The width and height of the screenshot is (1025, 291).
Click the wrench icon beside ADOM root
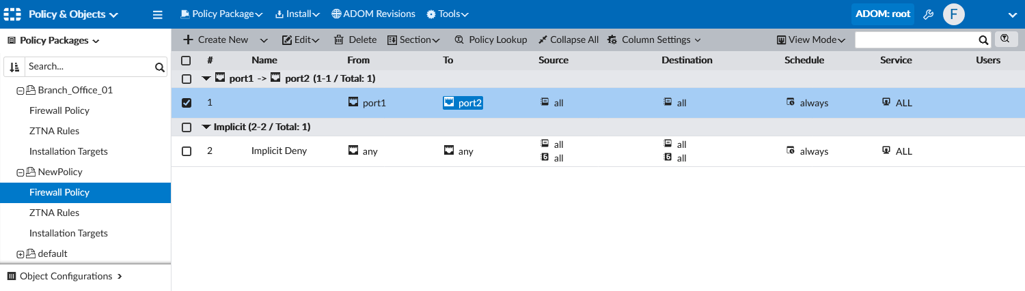(x=928, y=14)
